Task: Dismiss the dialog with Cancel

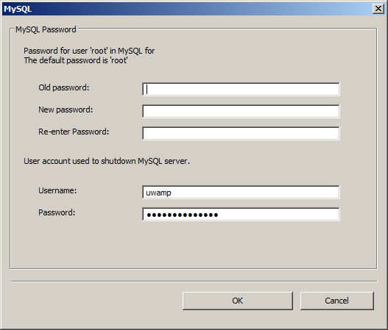Action: pyautogui.click(x=336, y=301)
